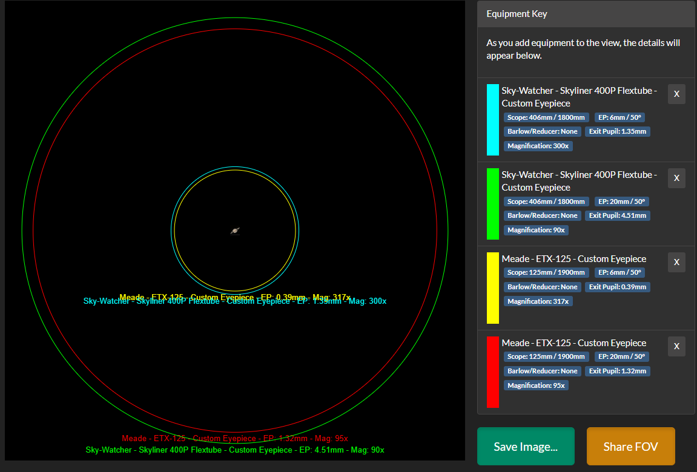The image size is (697, 472).
Task: Click the Equipment Key panel header
Action: point(586,14)
